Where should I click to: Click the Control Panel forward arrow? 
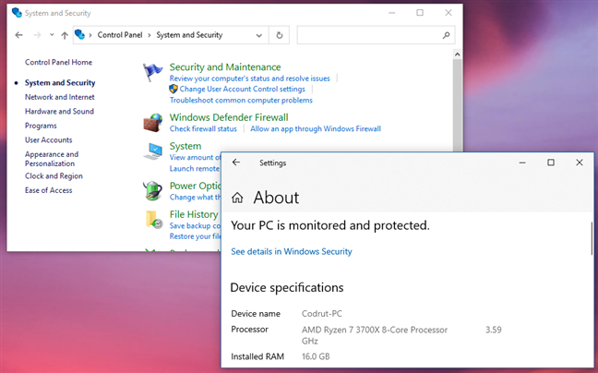click(x=37, y=35)
